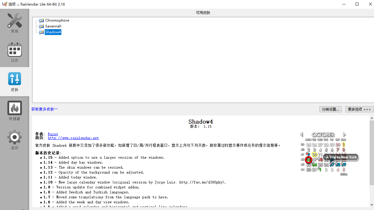The image size is (374, 210).
Task: Click the Trip to New York event marker
Action: click(341, 157)
